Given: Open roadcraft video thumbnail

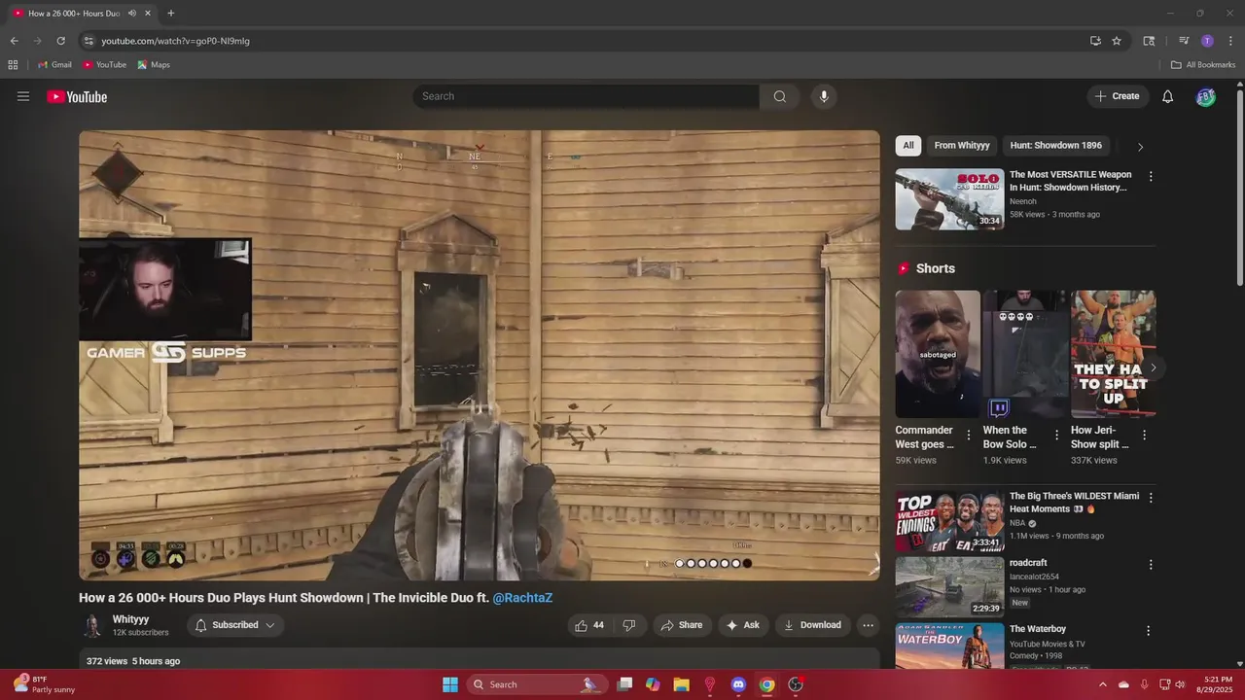Looking at the screenshot, I should tap(949, 587).
